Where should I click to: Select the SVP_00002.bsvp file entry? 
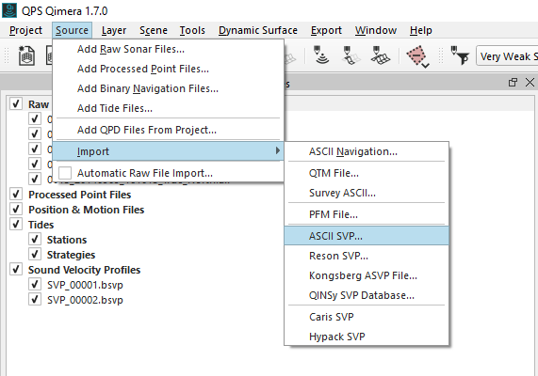[85, 300]
